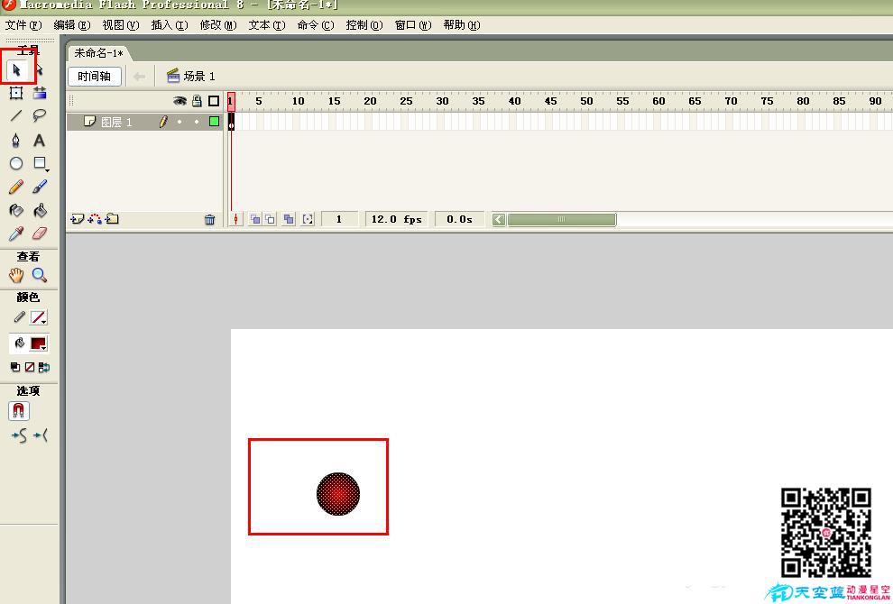Open the 命令(C) menu
The height and width of the screenshot is (604, 893).
[316, 25]
